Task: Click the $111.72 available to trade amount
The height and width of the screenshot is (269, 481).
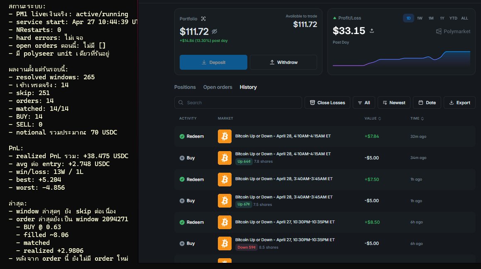Action: (305, 24)
